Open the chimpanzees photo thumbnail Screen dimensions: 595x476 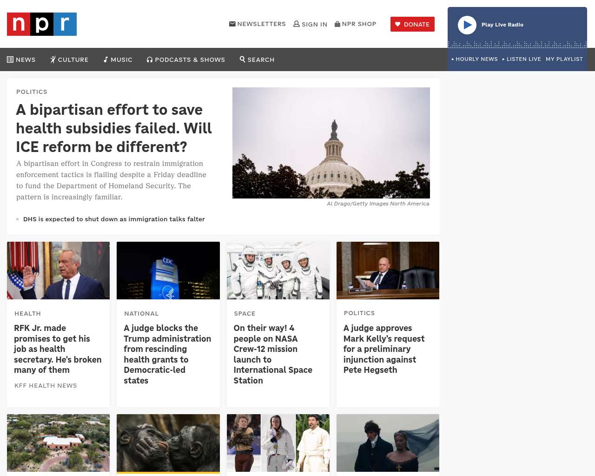[x=168, y=443]
